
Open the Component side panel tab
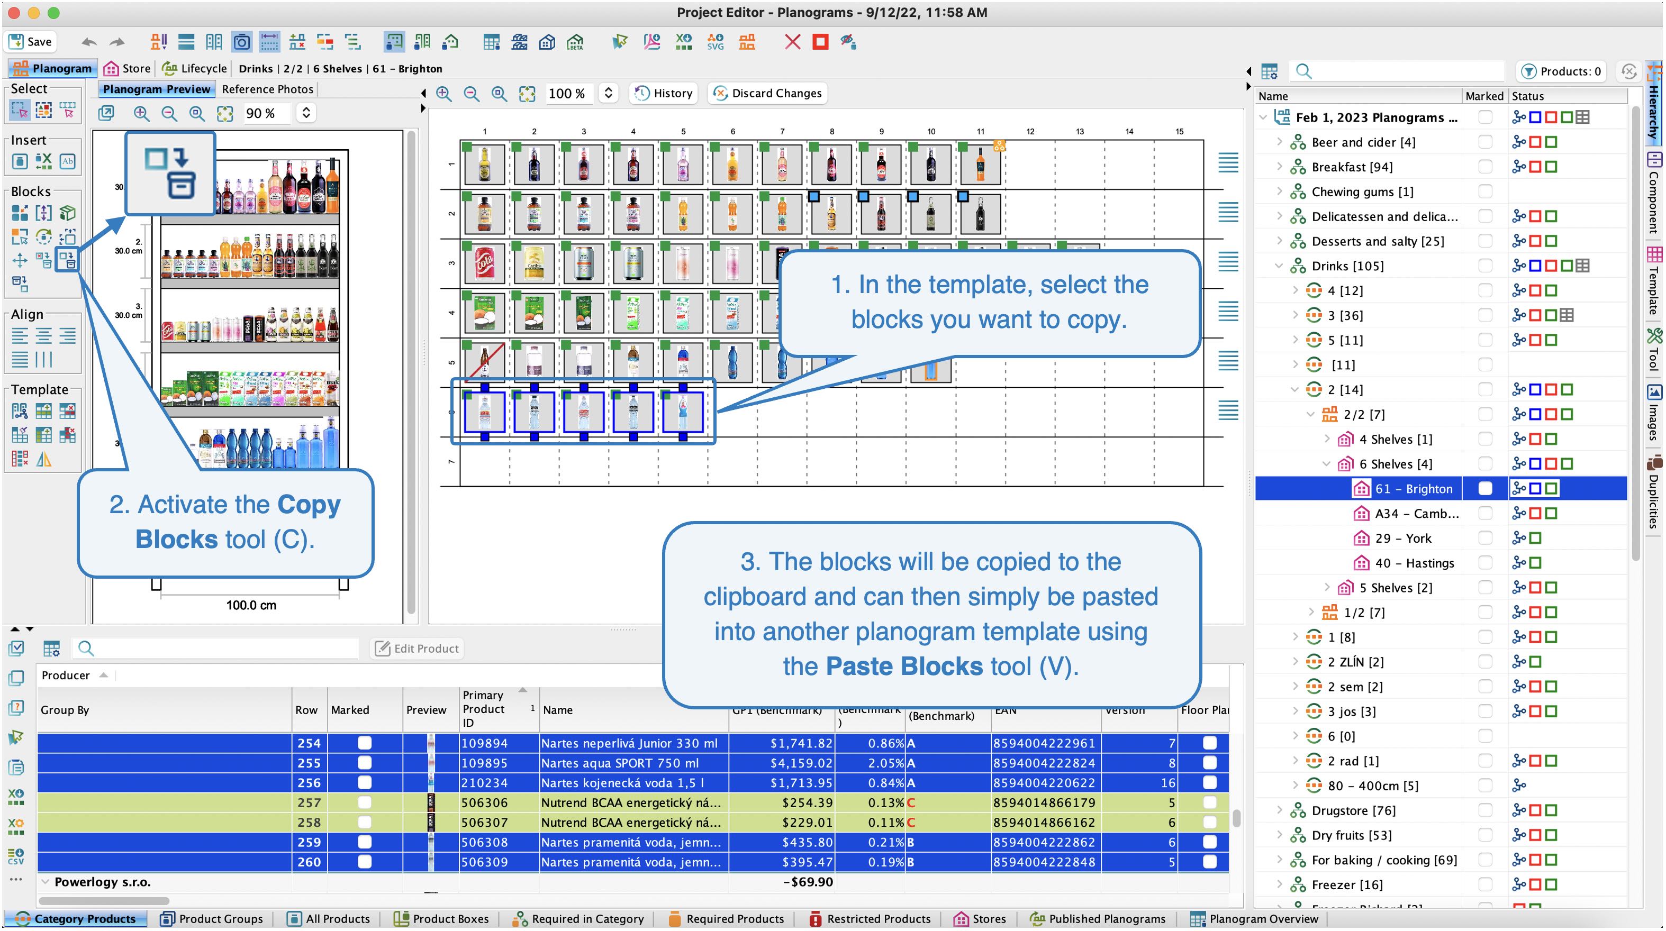tap(1653, 194)
